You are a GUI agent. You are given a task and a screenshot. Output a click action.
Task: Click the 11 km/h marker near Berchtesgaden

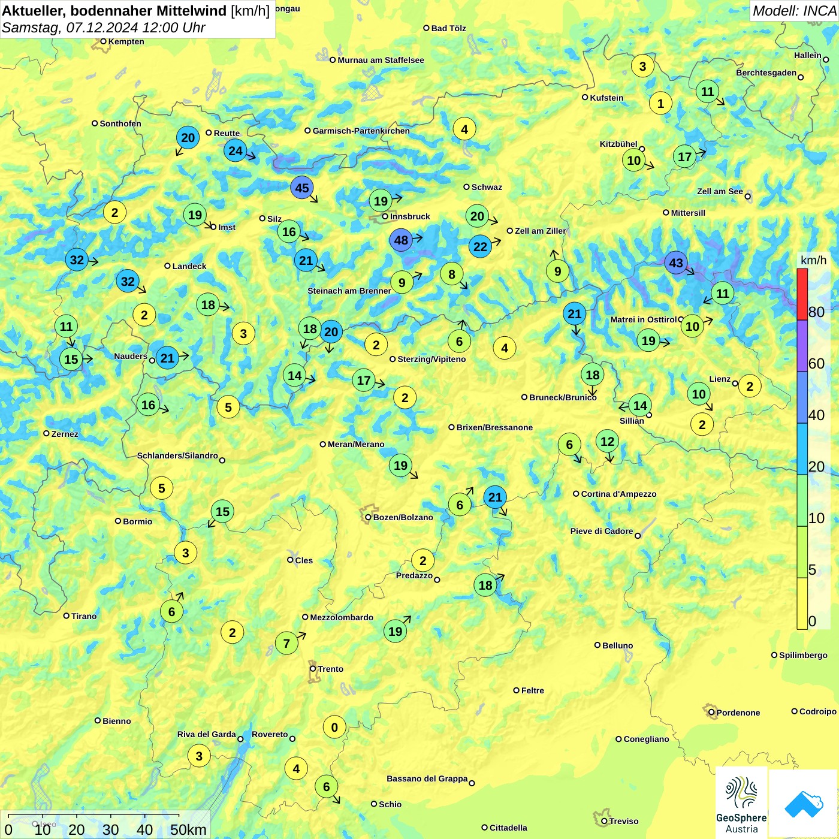[x=708, y=92]
